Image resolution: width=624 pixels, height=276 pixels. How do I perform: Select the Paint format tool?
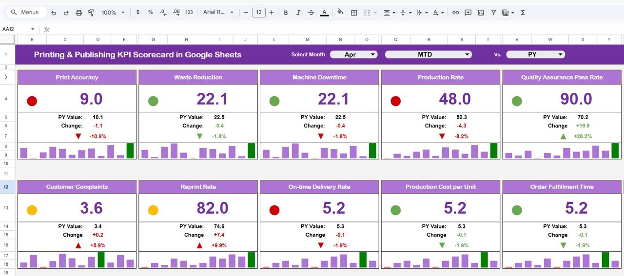click(x=91, y=13)
